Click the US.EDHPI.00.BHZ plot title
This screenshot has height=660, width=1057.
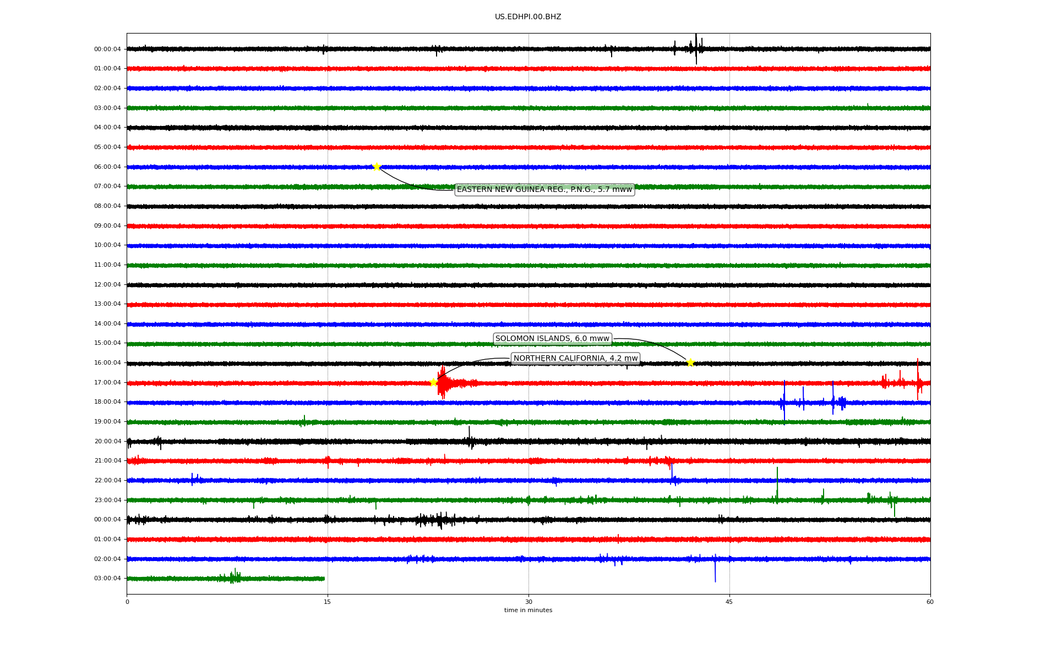pyautogui.click(x=528, y=17)
